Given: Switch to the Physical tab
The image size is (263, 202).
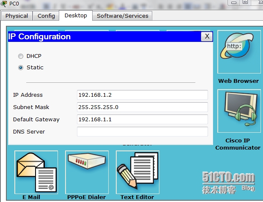Looking at the screenshot, I should [x=16, y=16].
